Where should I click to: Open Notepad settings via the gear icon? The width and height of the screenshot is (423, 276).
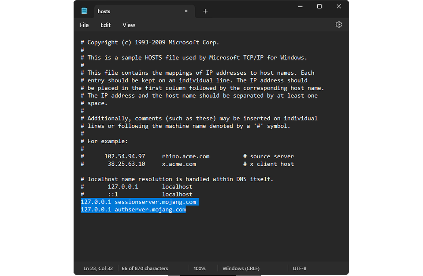(339, 25)
